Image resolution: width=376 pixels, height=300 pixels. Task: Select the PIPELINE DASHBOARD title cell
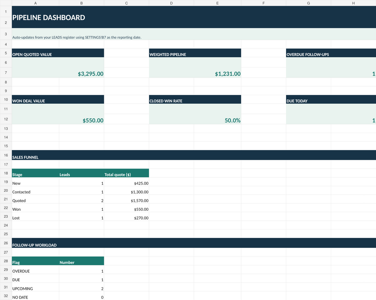coord(194,17)
